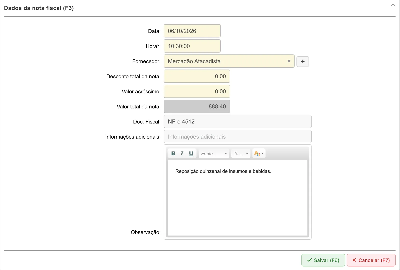Click the 'Observação:' label
Screen dimensions: 400x270
point(146,232)
